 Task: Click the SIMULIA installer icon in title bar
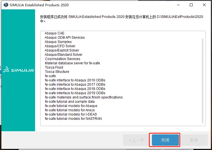point(6,5)
